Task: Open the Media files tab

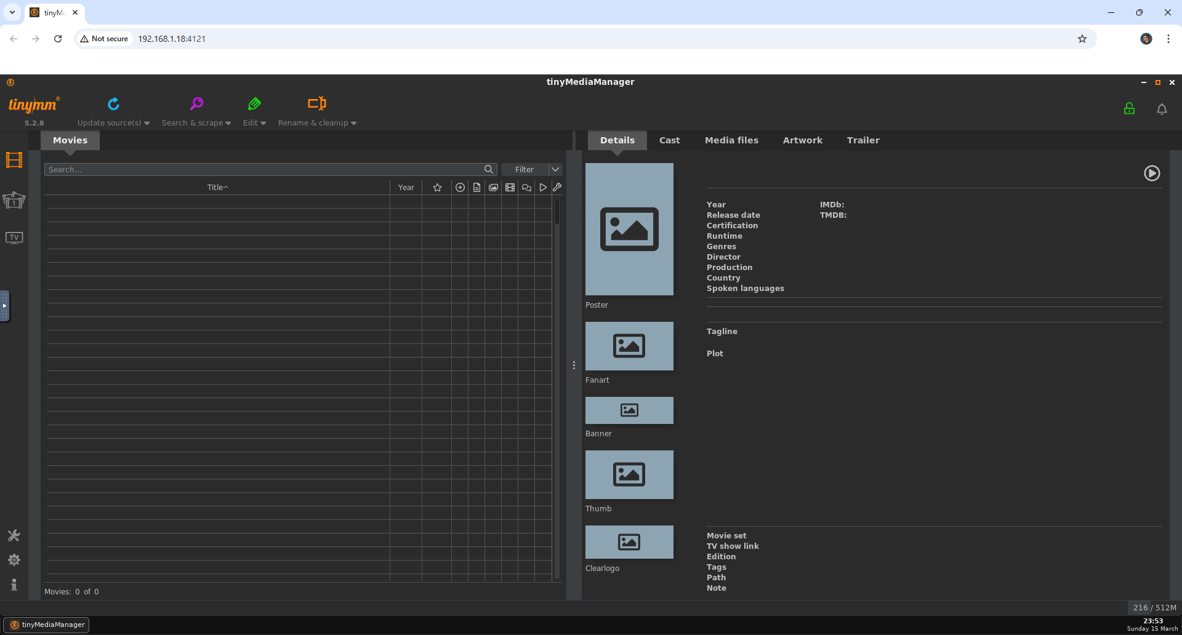Action: pyautogui.click(x=731, y=140)
